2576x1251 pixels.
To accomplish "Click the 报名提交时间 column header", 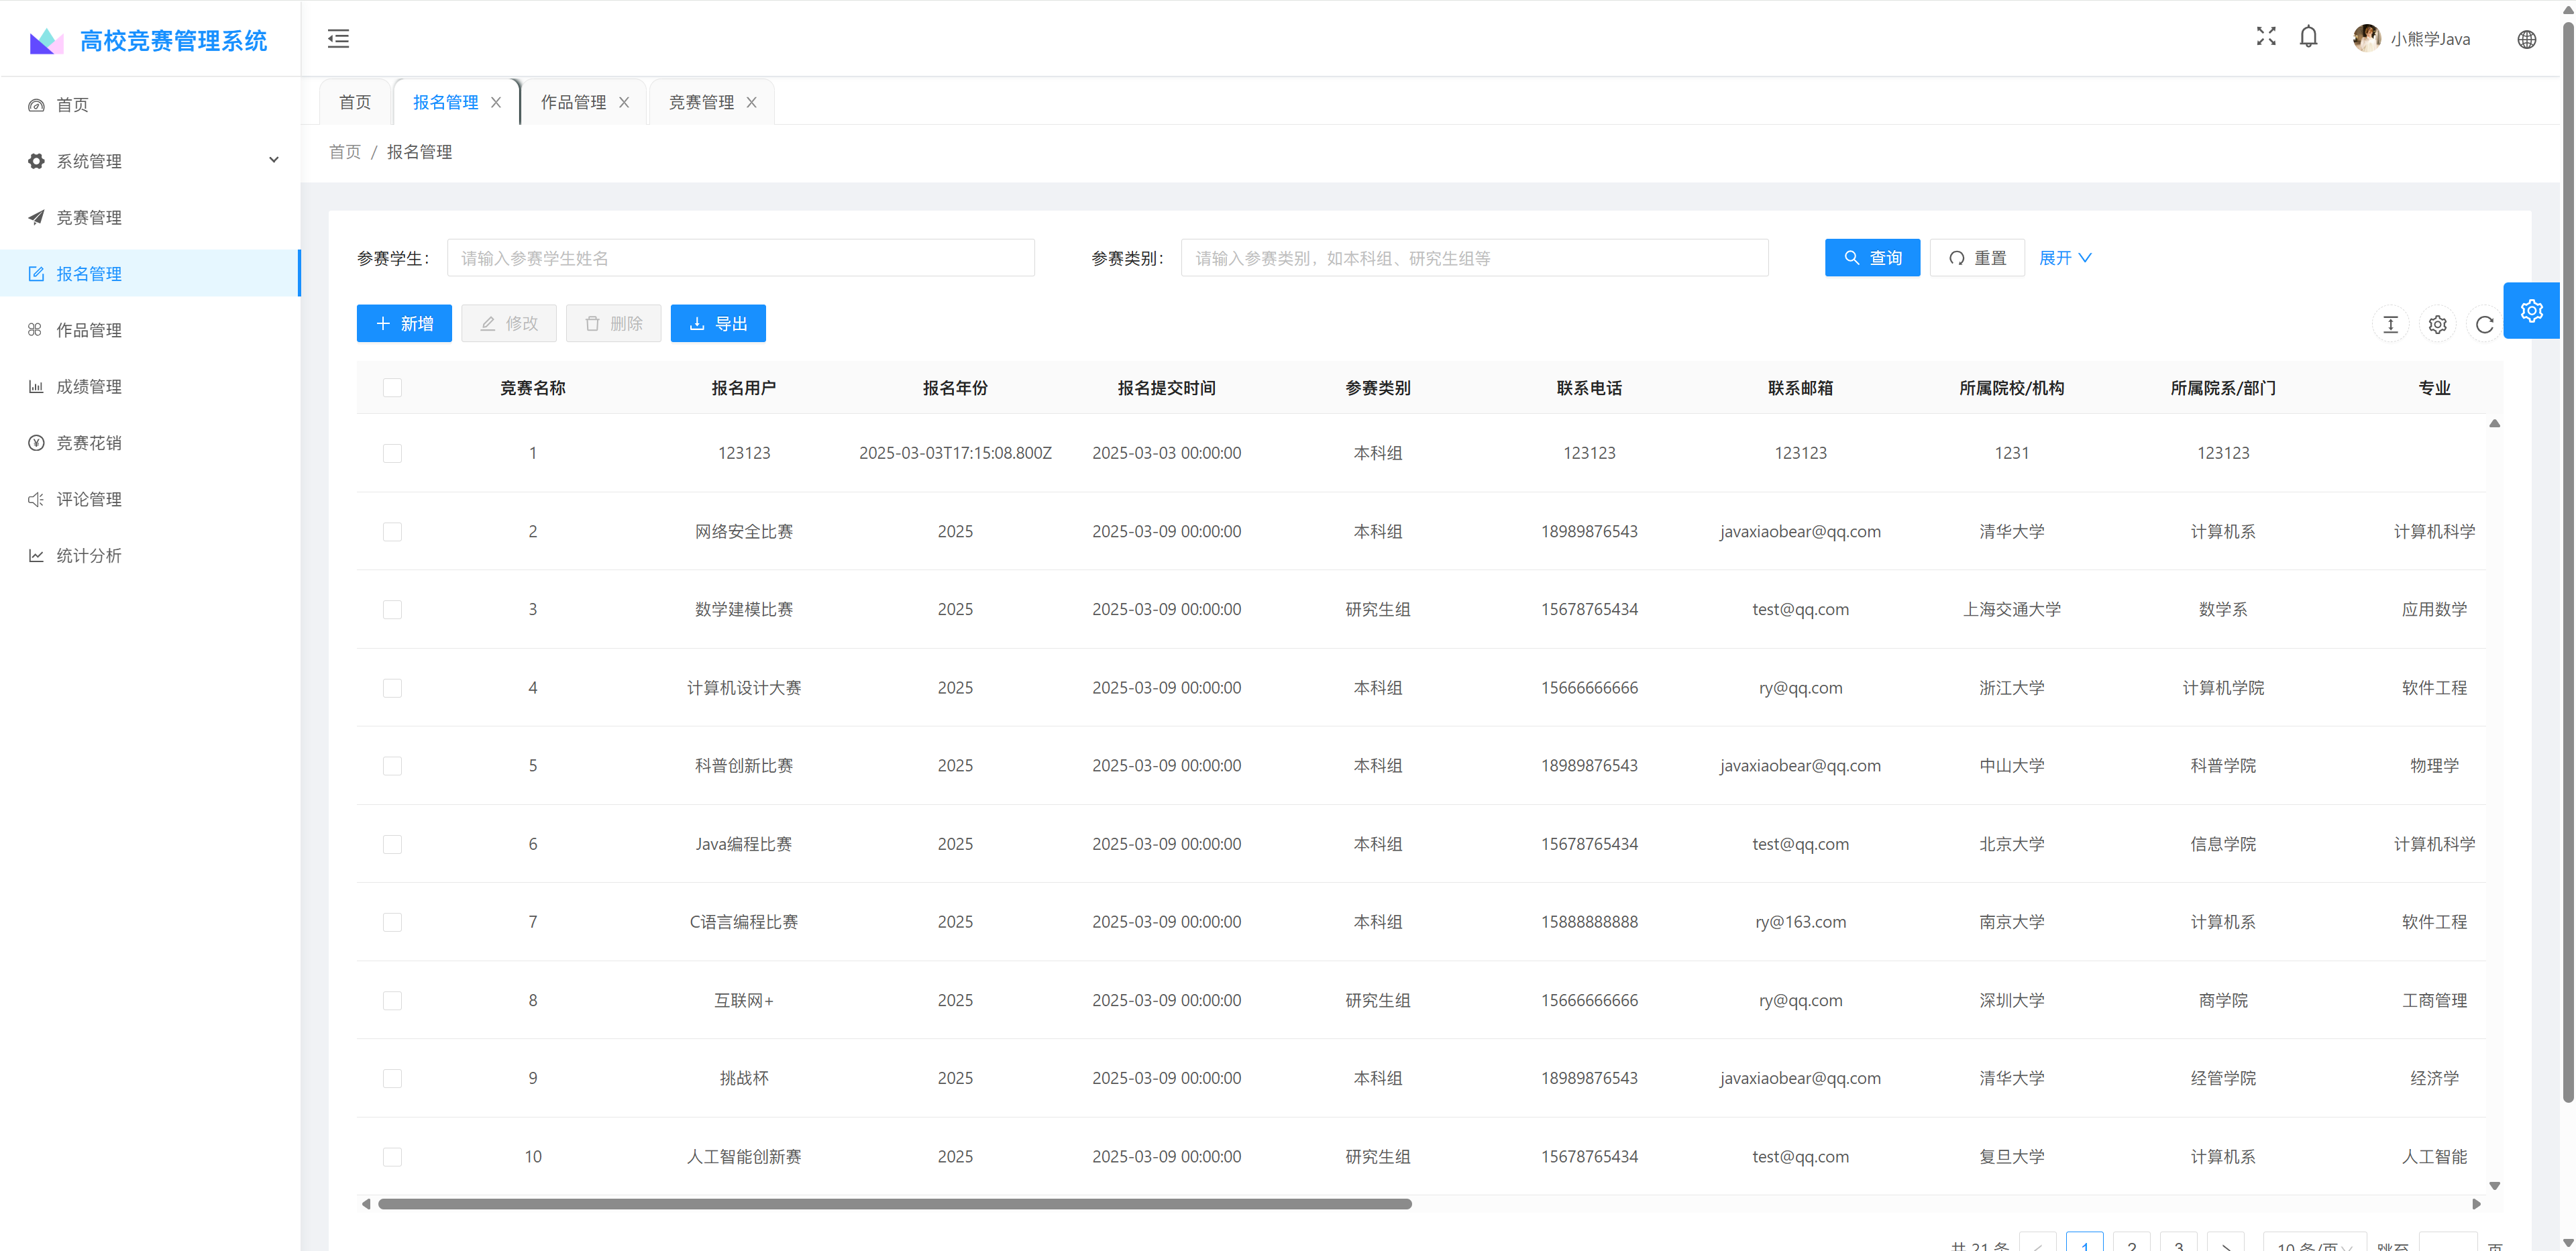I will [x=1166, y=388].
